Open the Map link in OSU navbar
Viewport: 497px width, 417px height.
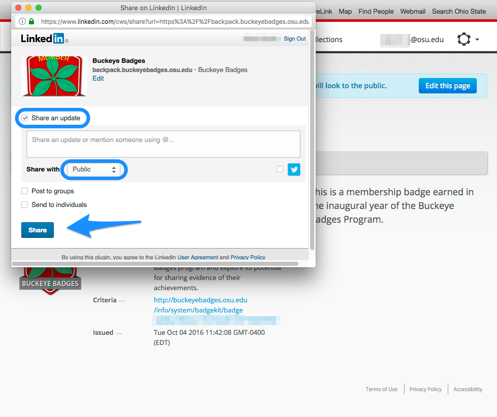345,11
